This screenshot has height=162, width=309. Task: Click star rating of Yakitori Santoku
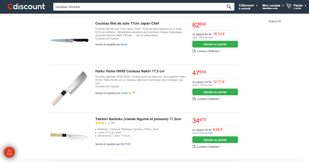point(103,123)
